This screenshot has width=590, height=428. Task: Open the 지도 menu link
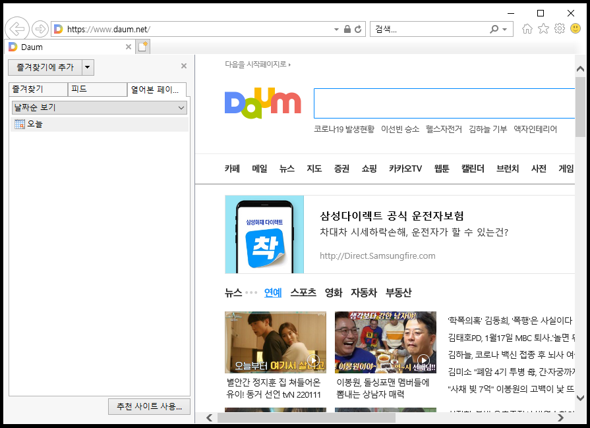(314, 169)
